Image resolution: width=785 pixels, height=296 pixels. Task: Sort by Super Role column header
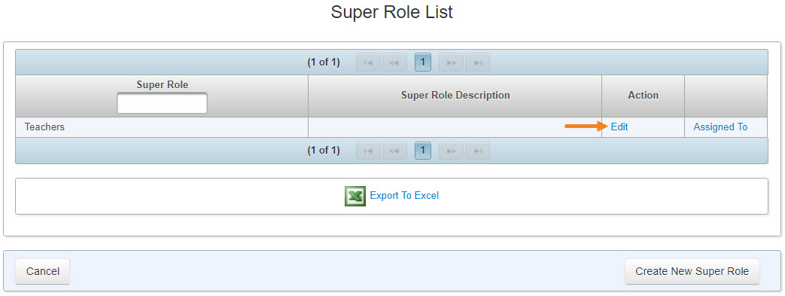pyautogui.click(x=163, y=85)
